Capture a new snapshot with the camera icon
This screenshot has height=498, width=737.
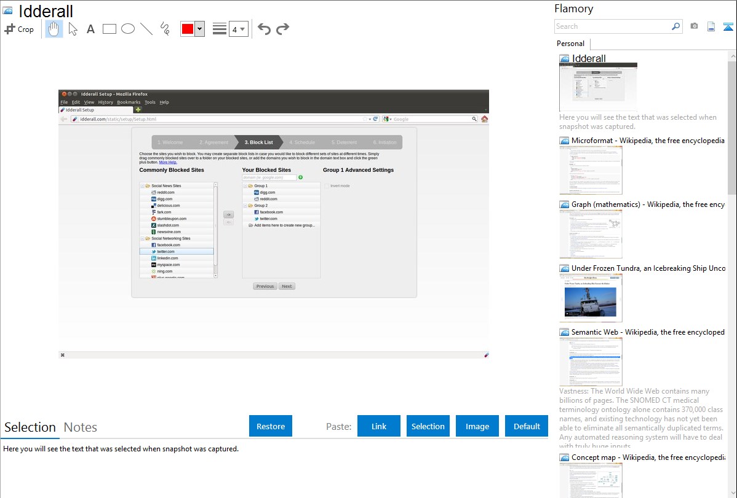[694, 26]
